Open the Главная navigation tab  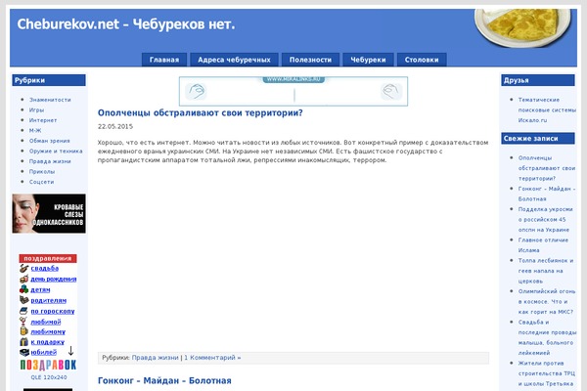pyautogui.click(x=164, y=60)
